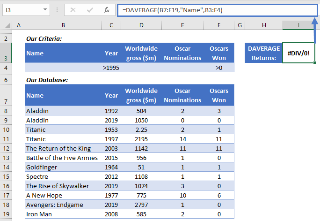The width and height of the screenshot is (320, 221).
Task: Click the year 2008 cell
Action: (x=111, y=214)
